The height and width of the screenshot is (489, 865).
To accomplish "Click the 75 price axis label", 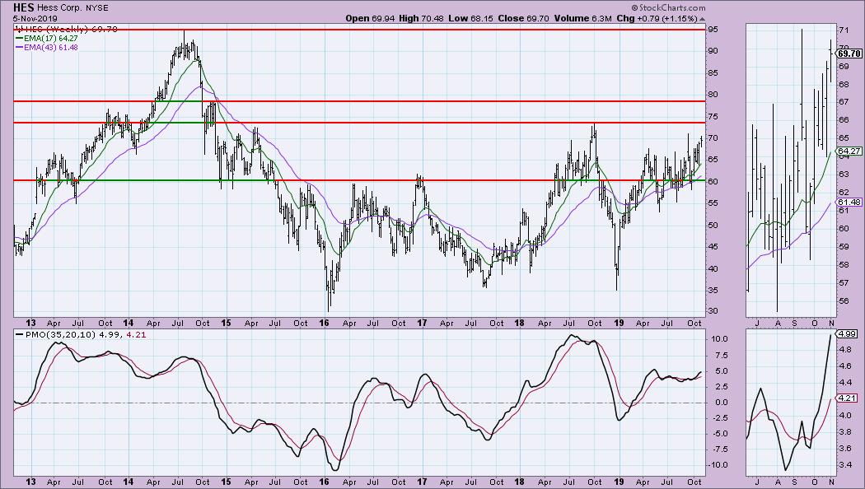I will pos(713,116).
